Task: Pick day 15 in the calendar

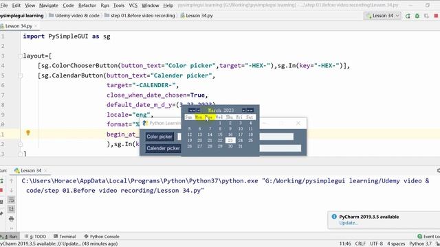Action: click(220, 134)
